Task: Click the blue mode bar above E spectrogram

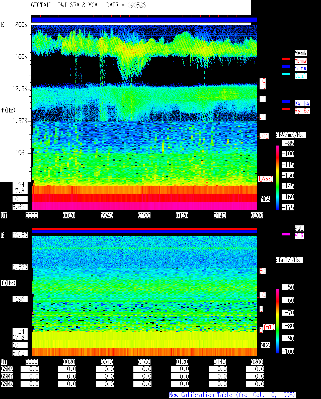Action: pos(144,20)
